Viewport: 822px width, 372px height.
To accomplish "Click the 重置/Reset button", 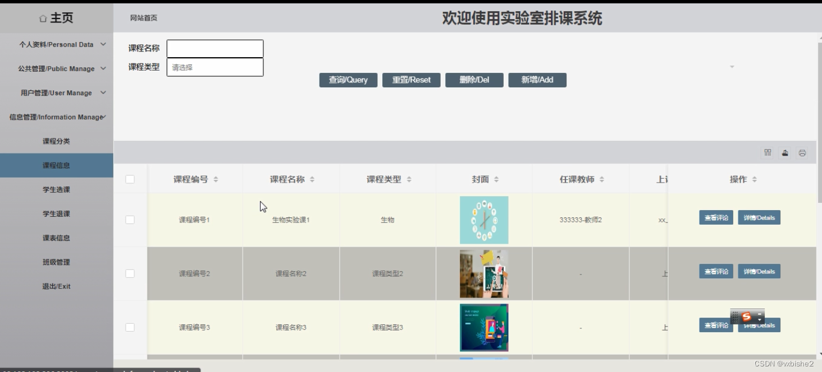I will pos(412,80).
